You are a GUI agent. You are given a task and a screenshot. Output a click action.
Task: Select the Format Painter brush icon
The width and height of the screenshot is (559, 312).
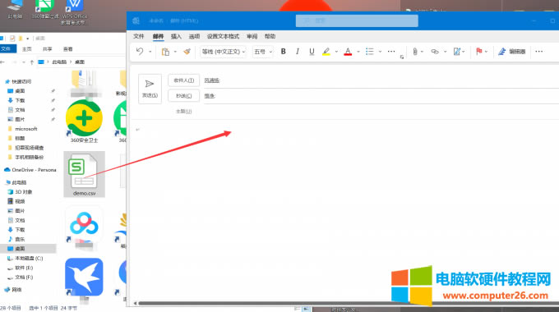pos(187,52)
